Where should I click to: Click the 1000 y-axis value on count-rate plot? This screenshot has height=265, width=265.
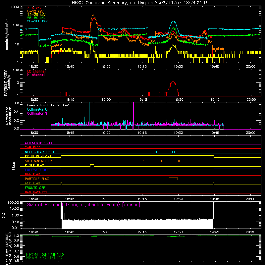[15, 7]
